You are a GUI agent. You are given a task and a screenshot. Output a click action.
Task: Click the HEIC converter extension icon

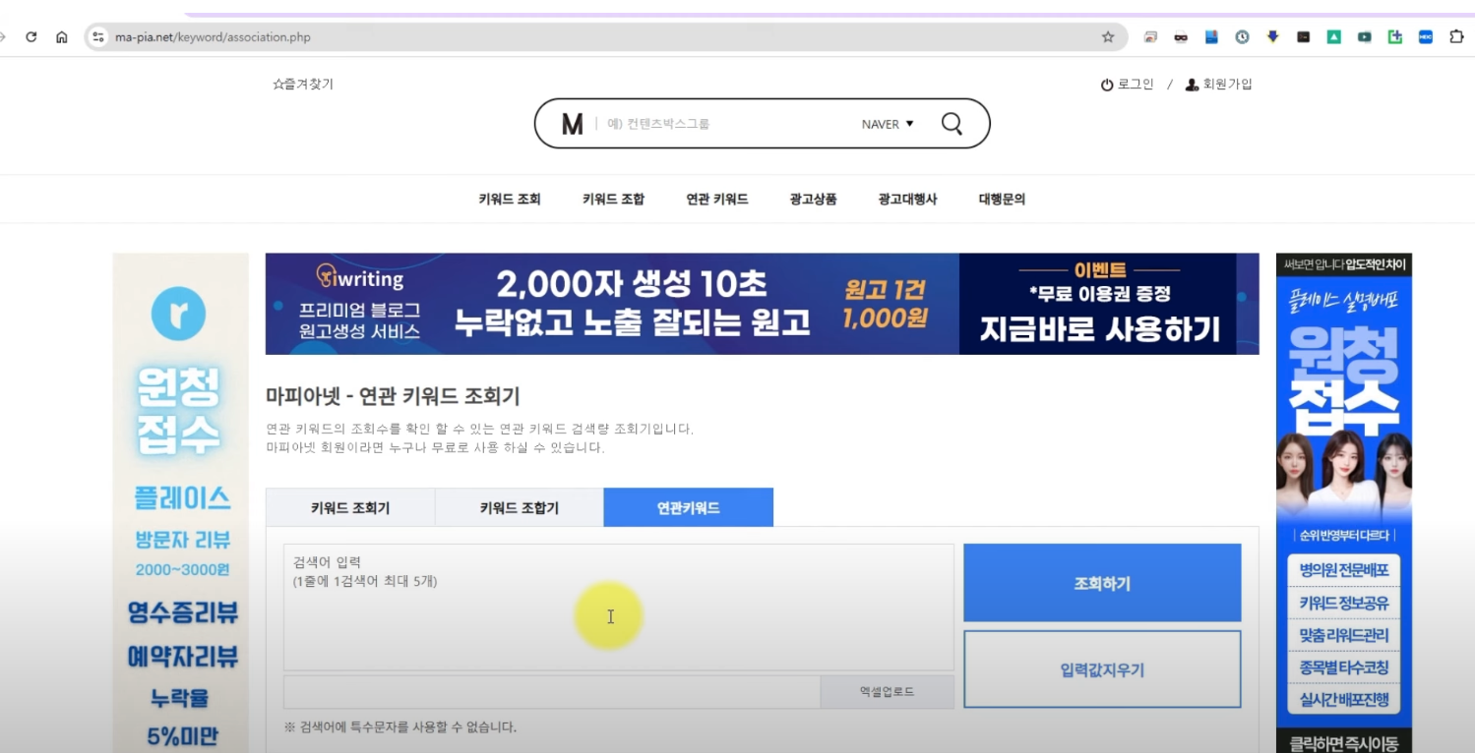pyautogui.click(x=1426, y=36)
